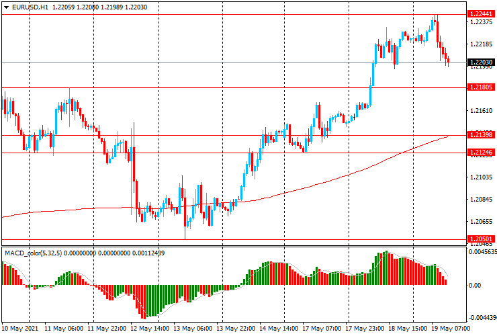Click the 11 May 22:00 time label
Image resolution: width=497 pixels, height=336 pixels.
tap(107, 328)
